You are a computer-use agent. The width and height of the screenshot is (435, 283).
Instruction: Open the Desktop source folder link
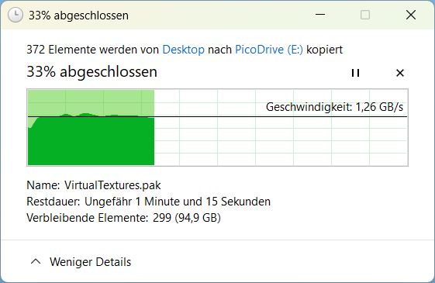[183, 50]
